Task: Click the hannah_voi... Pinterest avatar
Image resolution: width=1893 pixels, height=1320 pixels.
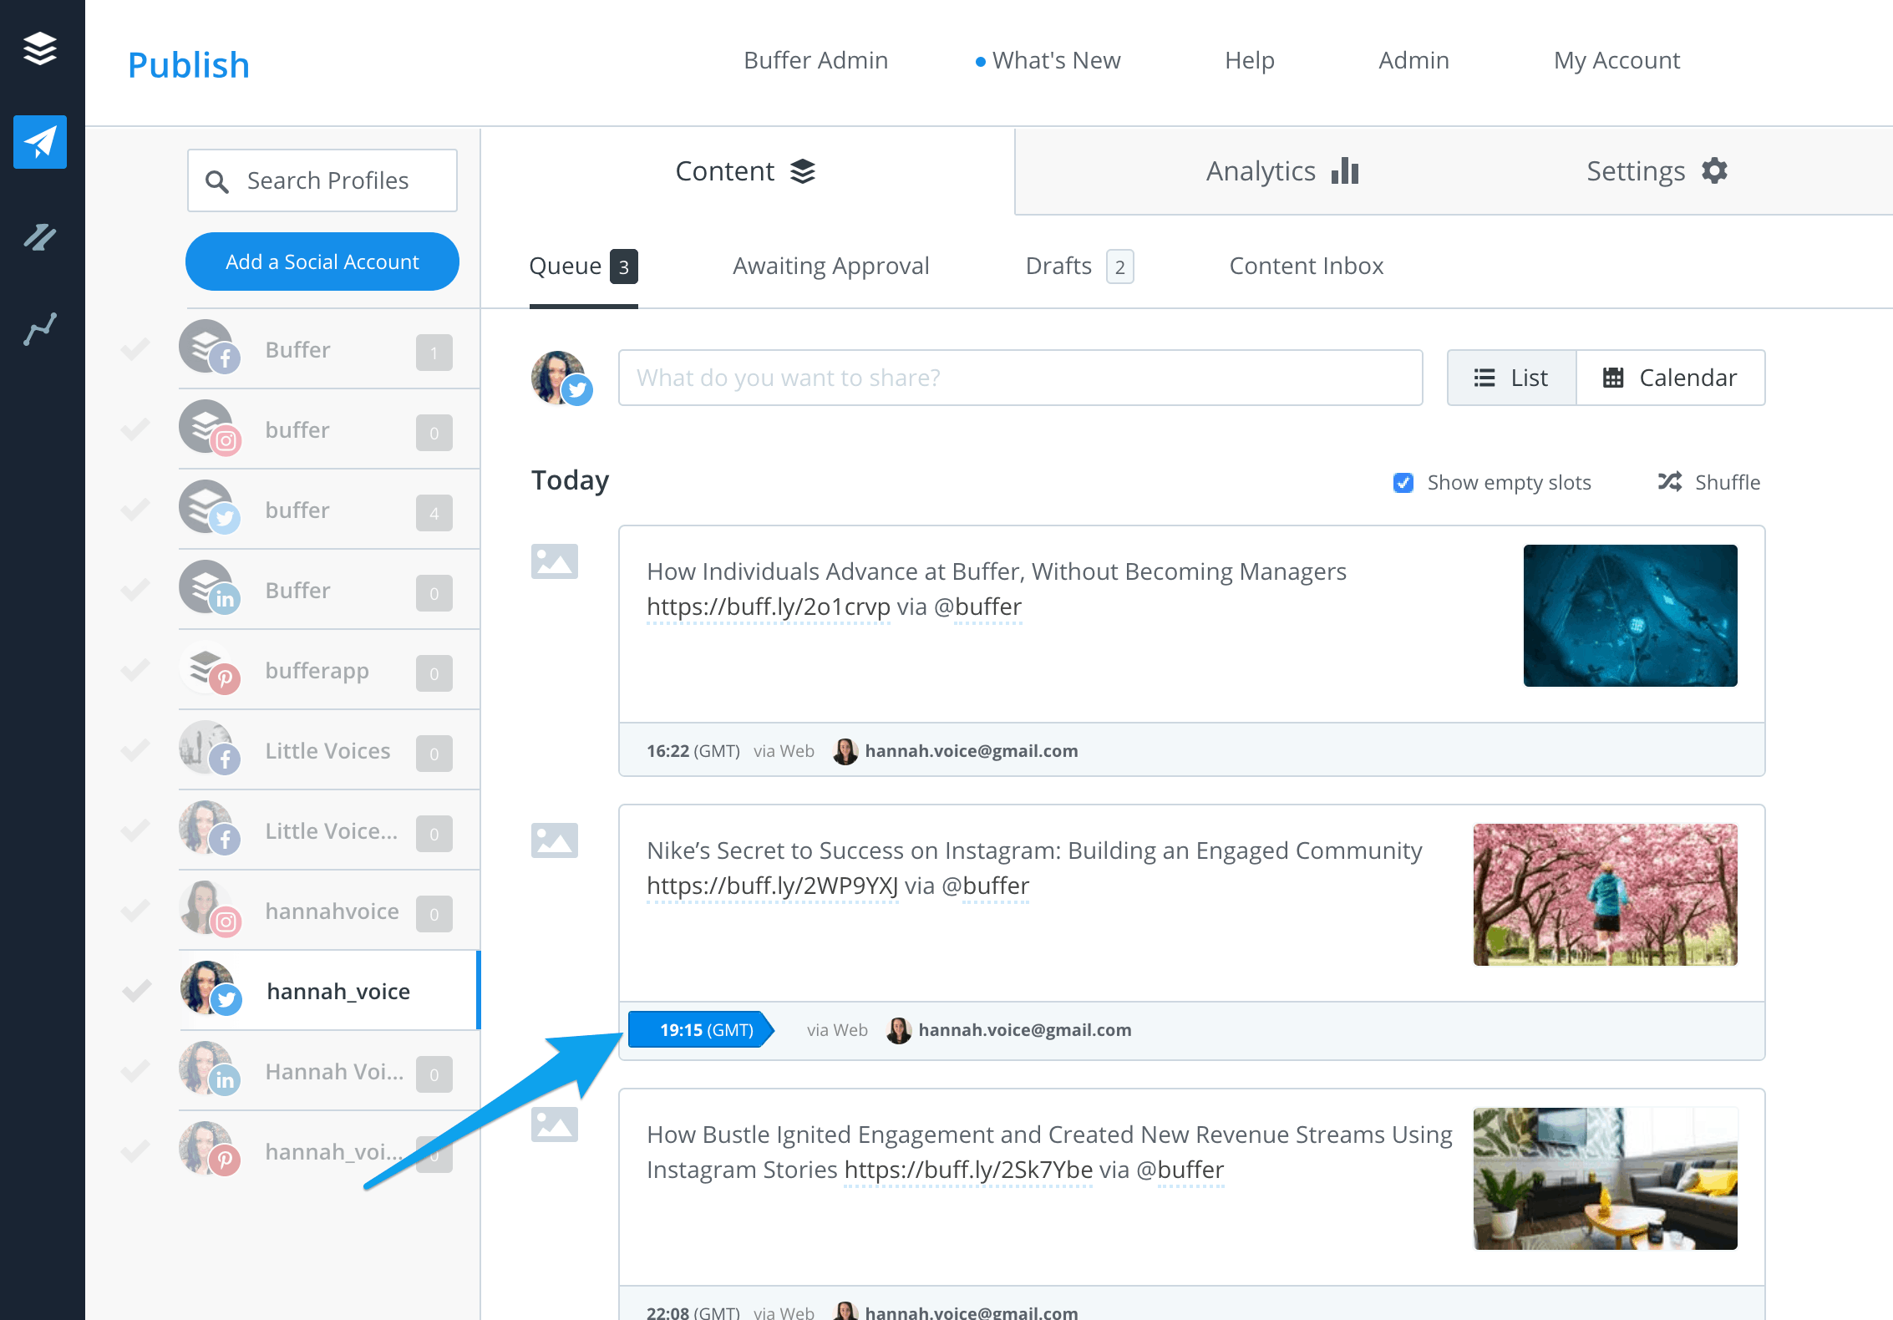Action: pos(209,1149)
